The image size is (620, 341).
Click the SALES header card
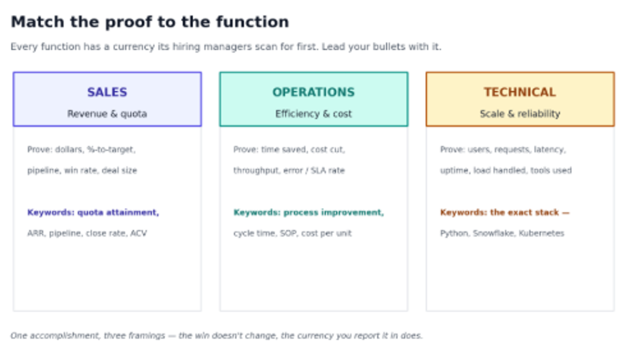point(107,99)
